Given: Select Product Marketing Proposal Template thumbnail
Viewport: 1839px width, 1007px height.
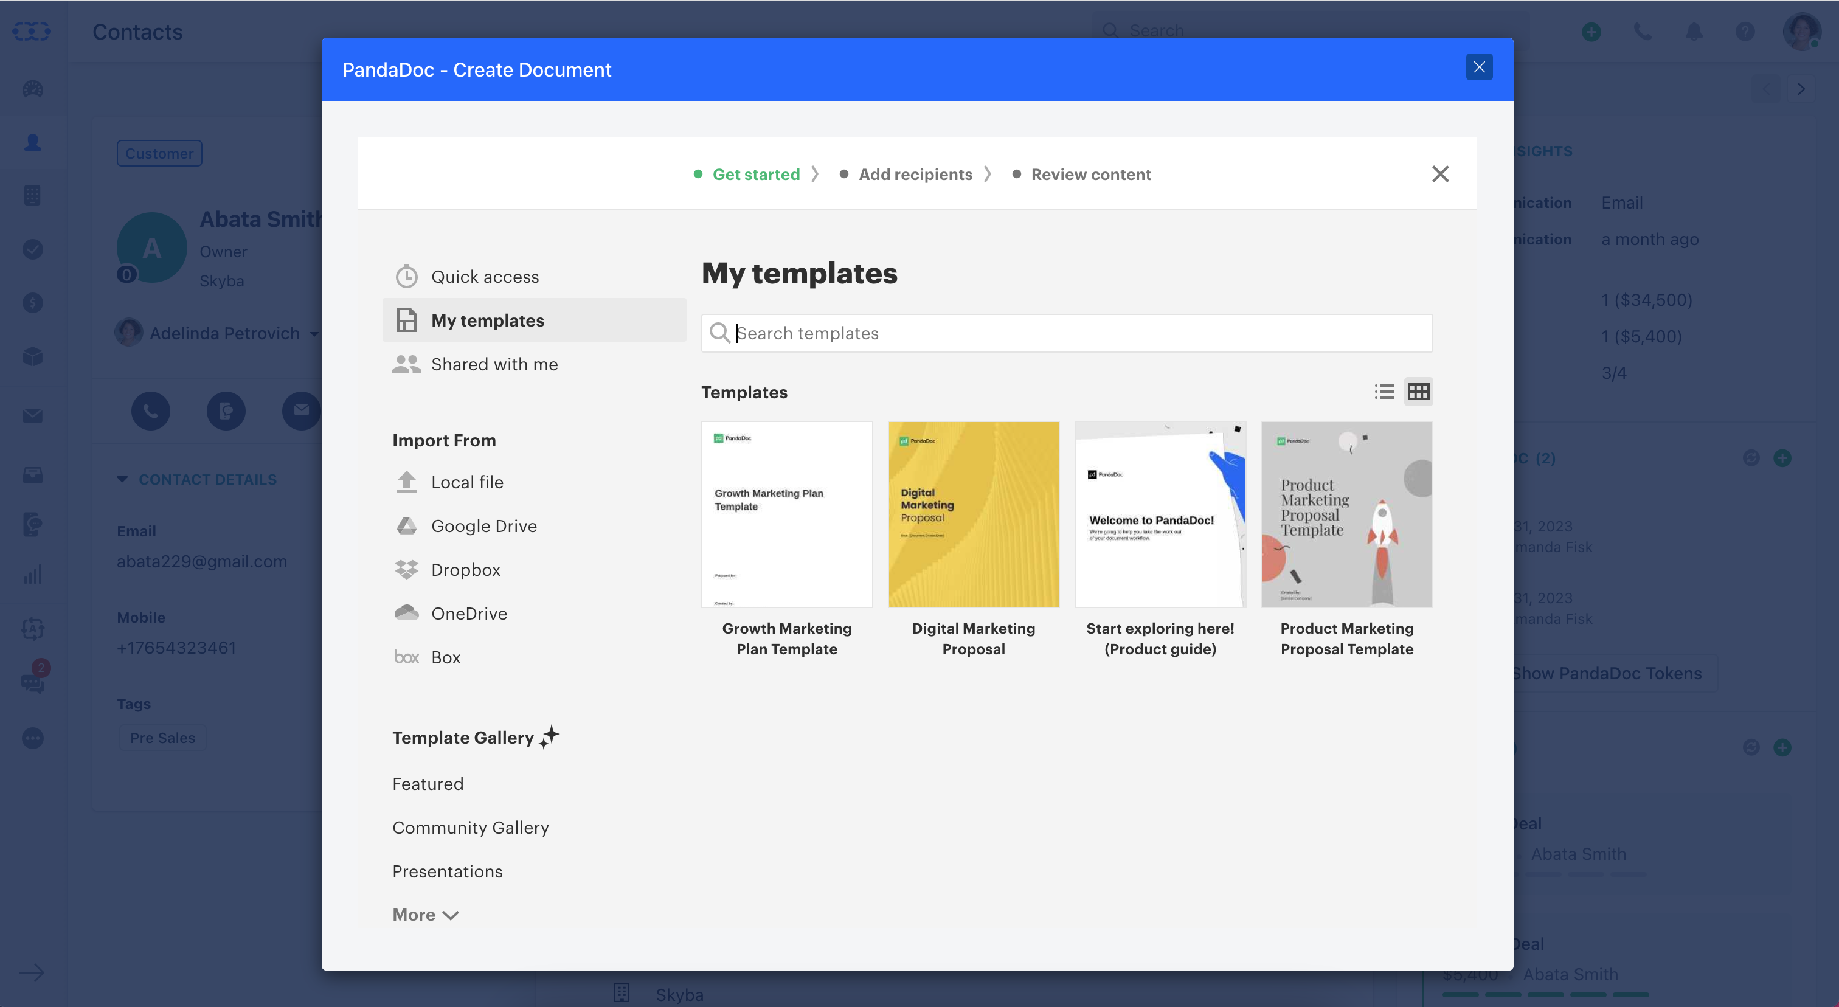Looking at the screenshot, I should click(x=1346, y=514).
